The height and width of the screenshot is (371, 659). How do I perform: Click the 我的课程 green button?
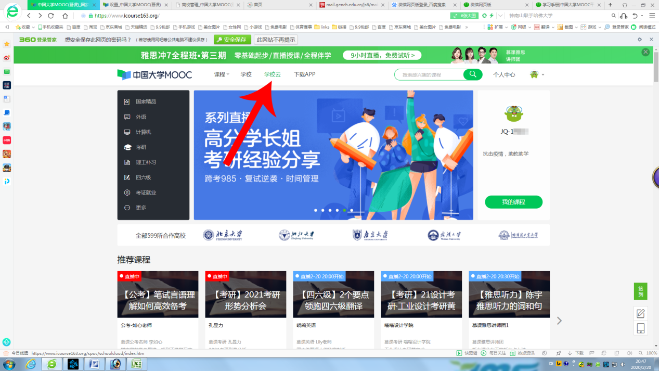pos(513,202)
